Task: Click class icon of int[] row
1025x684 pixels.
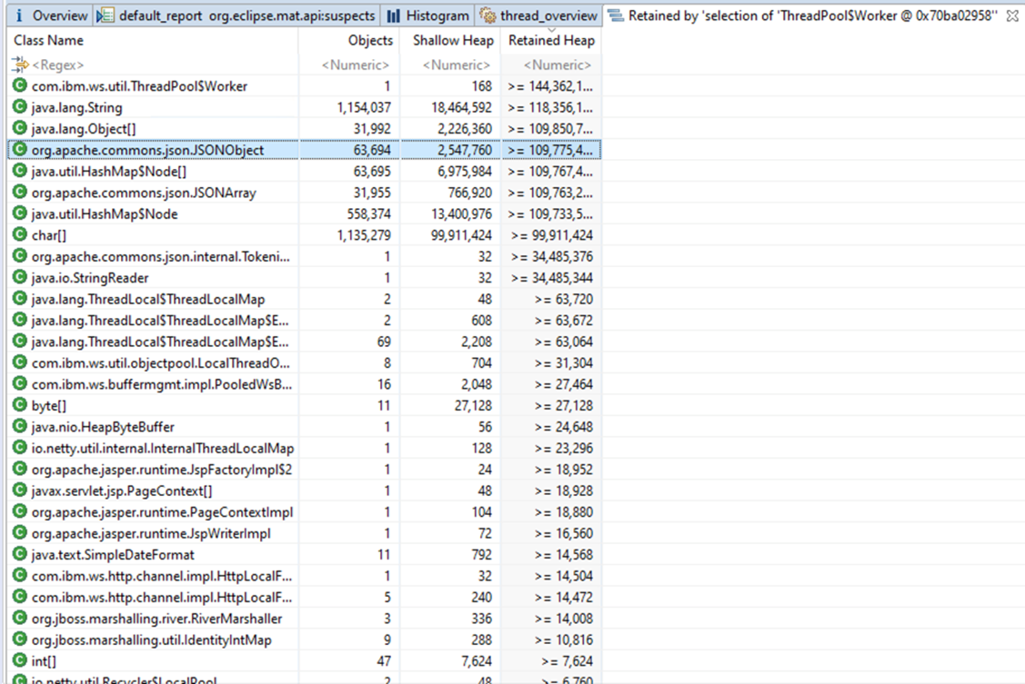Action: pyautogui.click(x=20, y=661)
